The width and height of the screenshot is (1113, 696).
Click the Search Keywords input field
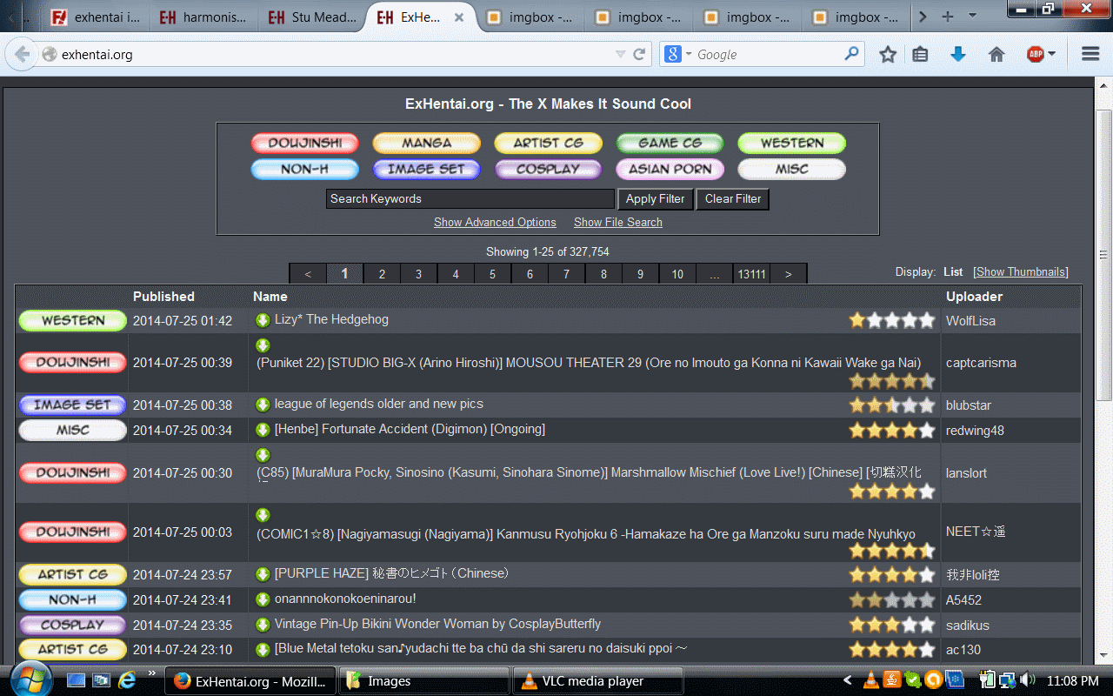(470, 199)
